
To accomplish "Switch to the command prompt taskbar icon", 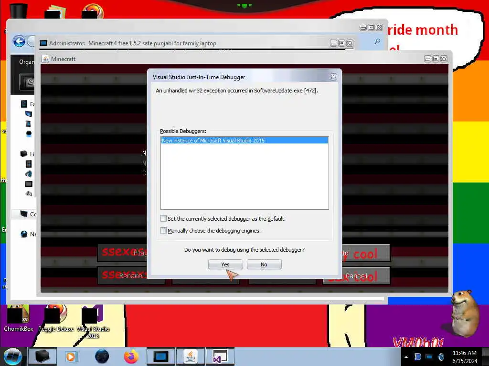I will click(x=161, y=356).
